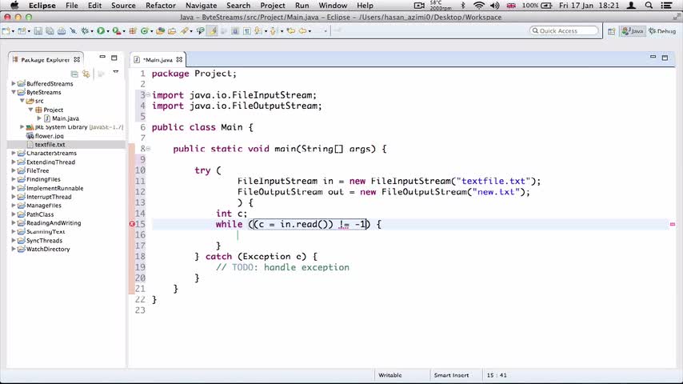
Task: Toggle Link with Editor in Package Explorer
Action: click(86, 74)
